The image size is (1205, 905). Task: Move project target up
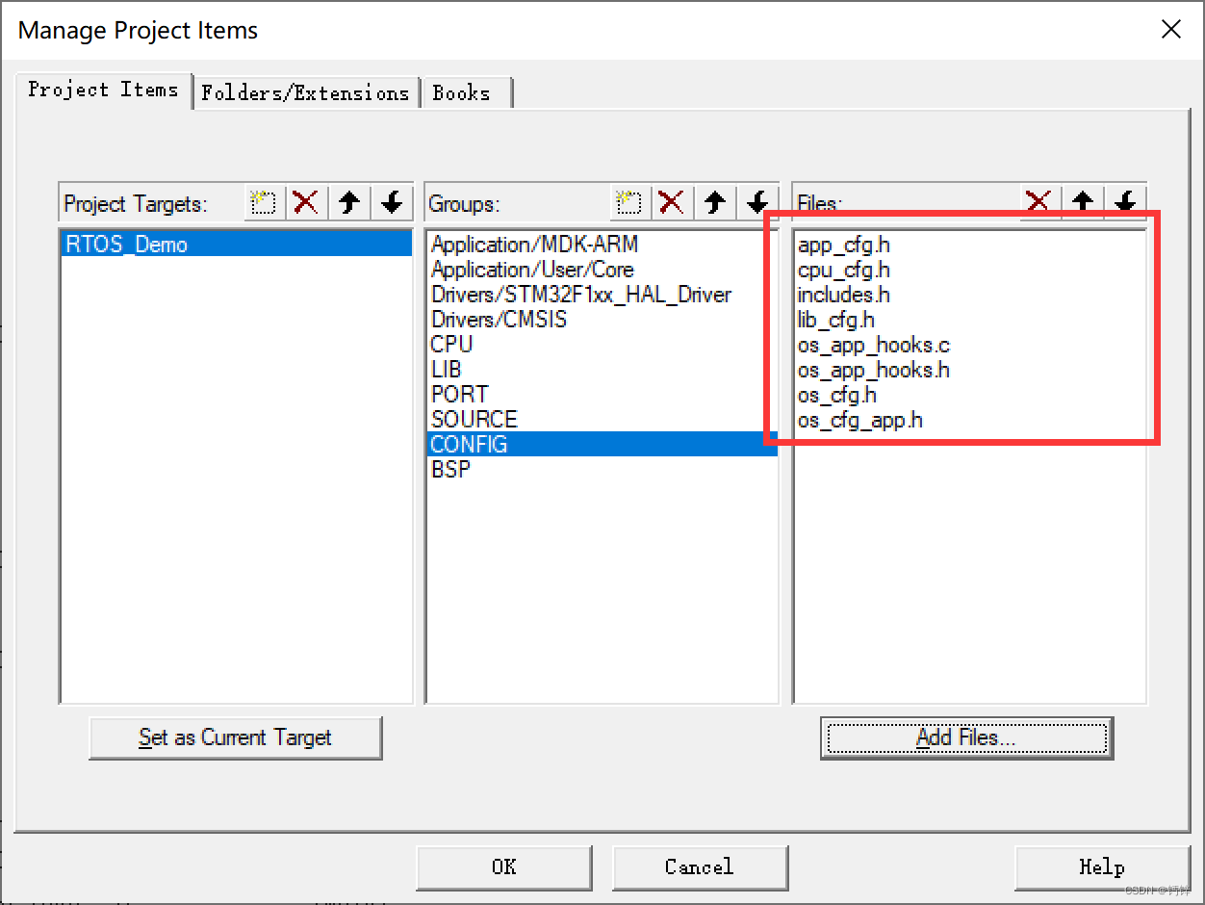click(x=349, y=202)
